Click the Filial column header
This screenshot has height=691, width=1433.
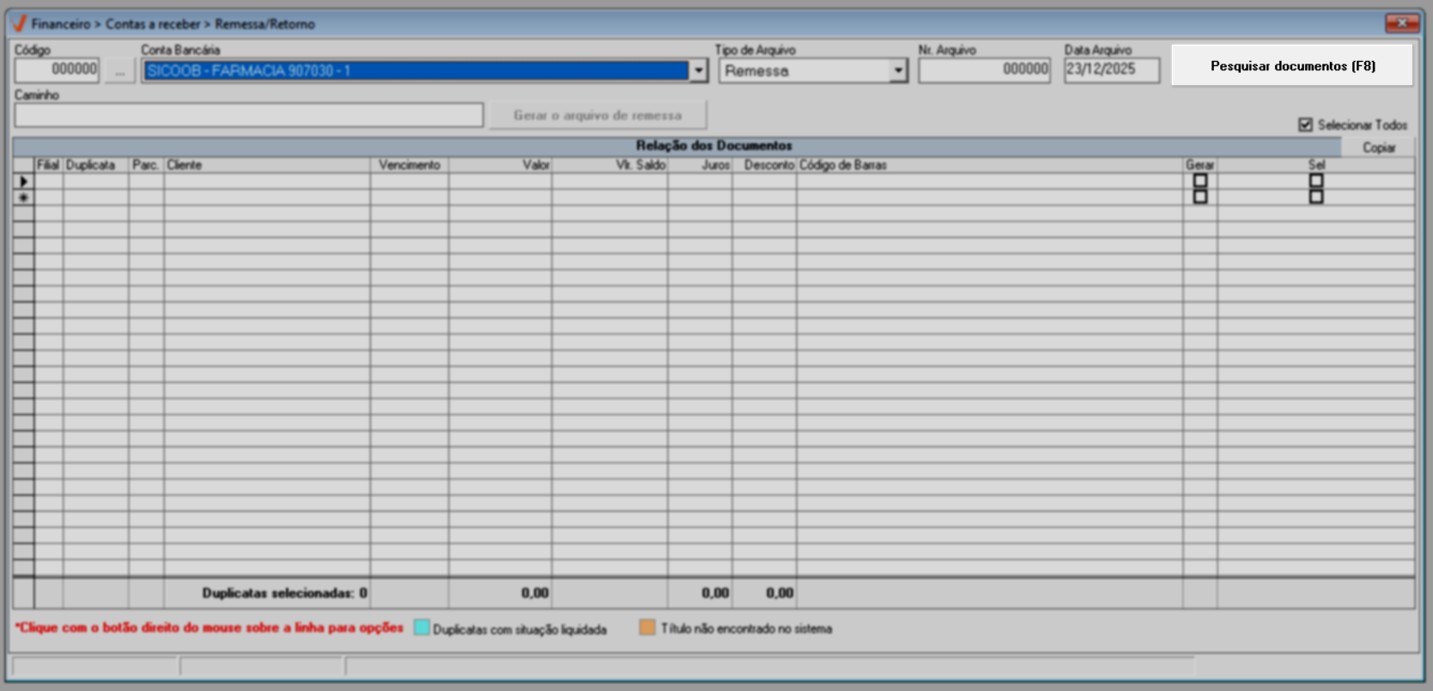[x=48, y=165]
